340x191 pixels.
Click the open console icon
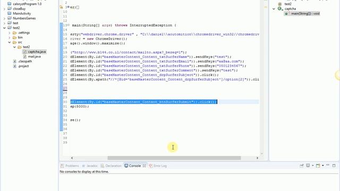[318, 166]
